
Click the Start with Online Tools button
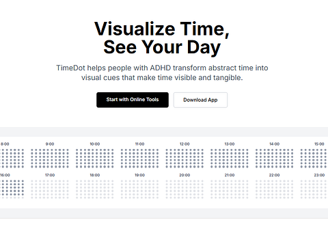click(133, 100)
